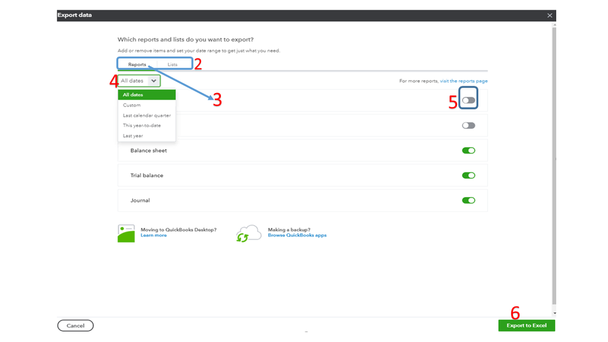Disable the Balance sheet toggle
The width and height of the screenshot is (608, 342).
(x=469, y=150)
